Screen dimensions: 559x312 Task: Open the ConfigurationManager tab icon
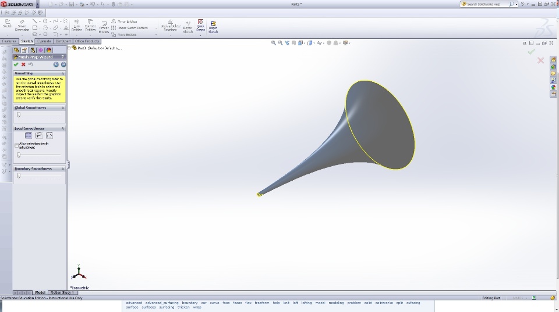tap(33, 50)
